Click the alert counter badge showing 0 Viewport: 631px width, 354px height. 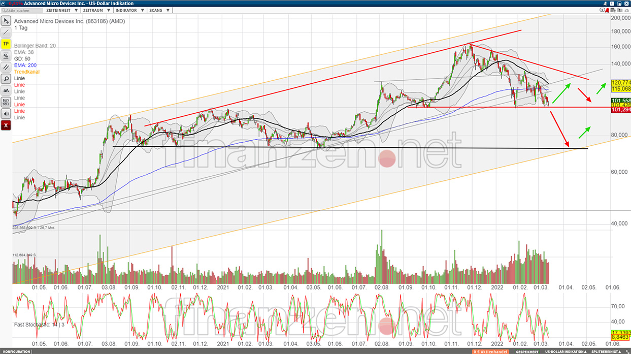pos(602,10)
